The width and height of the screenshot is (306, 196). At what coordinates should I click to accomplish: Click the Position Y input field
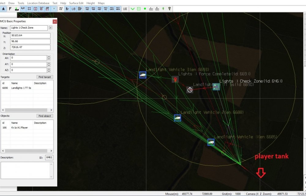pyautogui.click(x=30, y=42)
